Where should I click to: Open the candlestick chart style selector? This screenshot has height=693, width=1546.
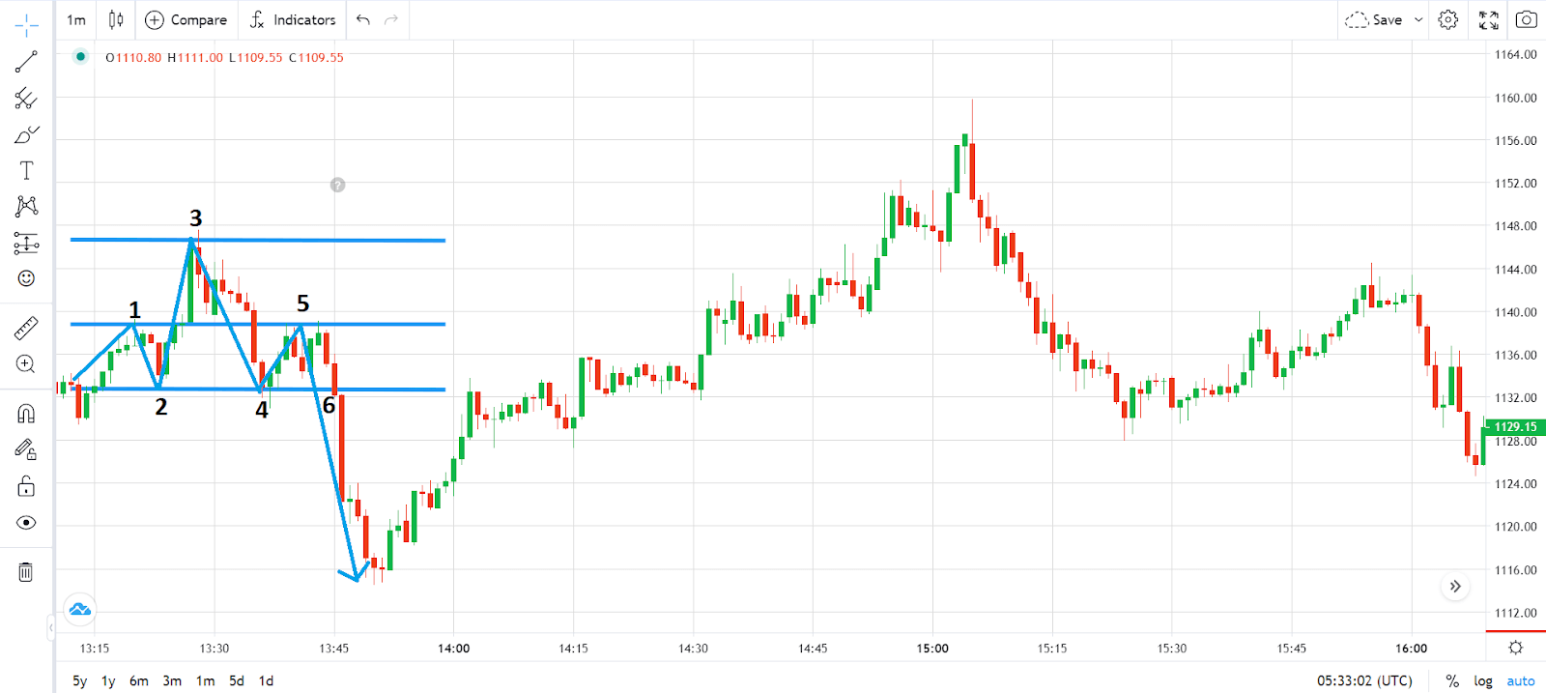click(x=116, y=19)
